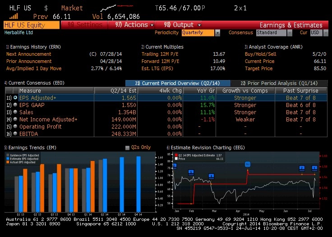Switch to Prior Period Analysis (Q1/14) tab
Viewport: 332px width, 237px height.
pyautogui.click(x=279, y=83)
